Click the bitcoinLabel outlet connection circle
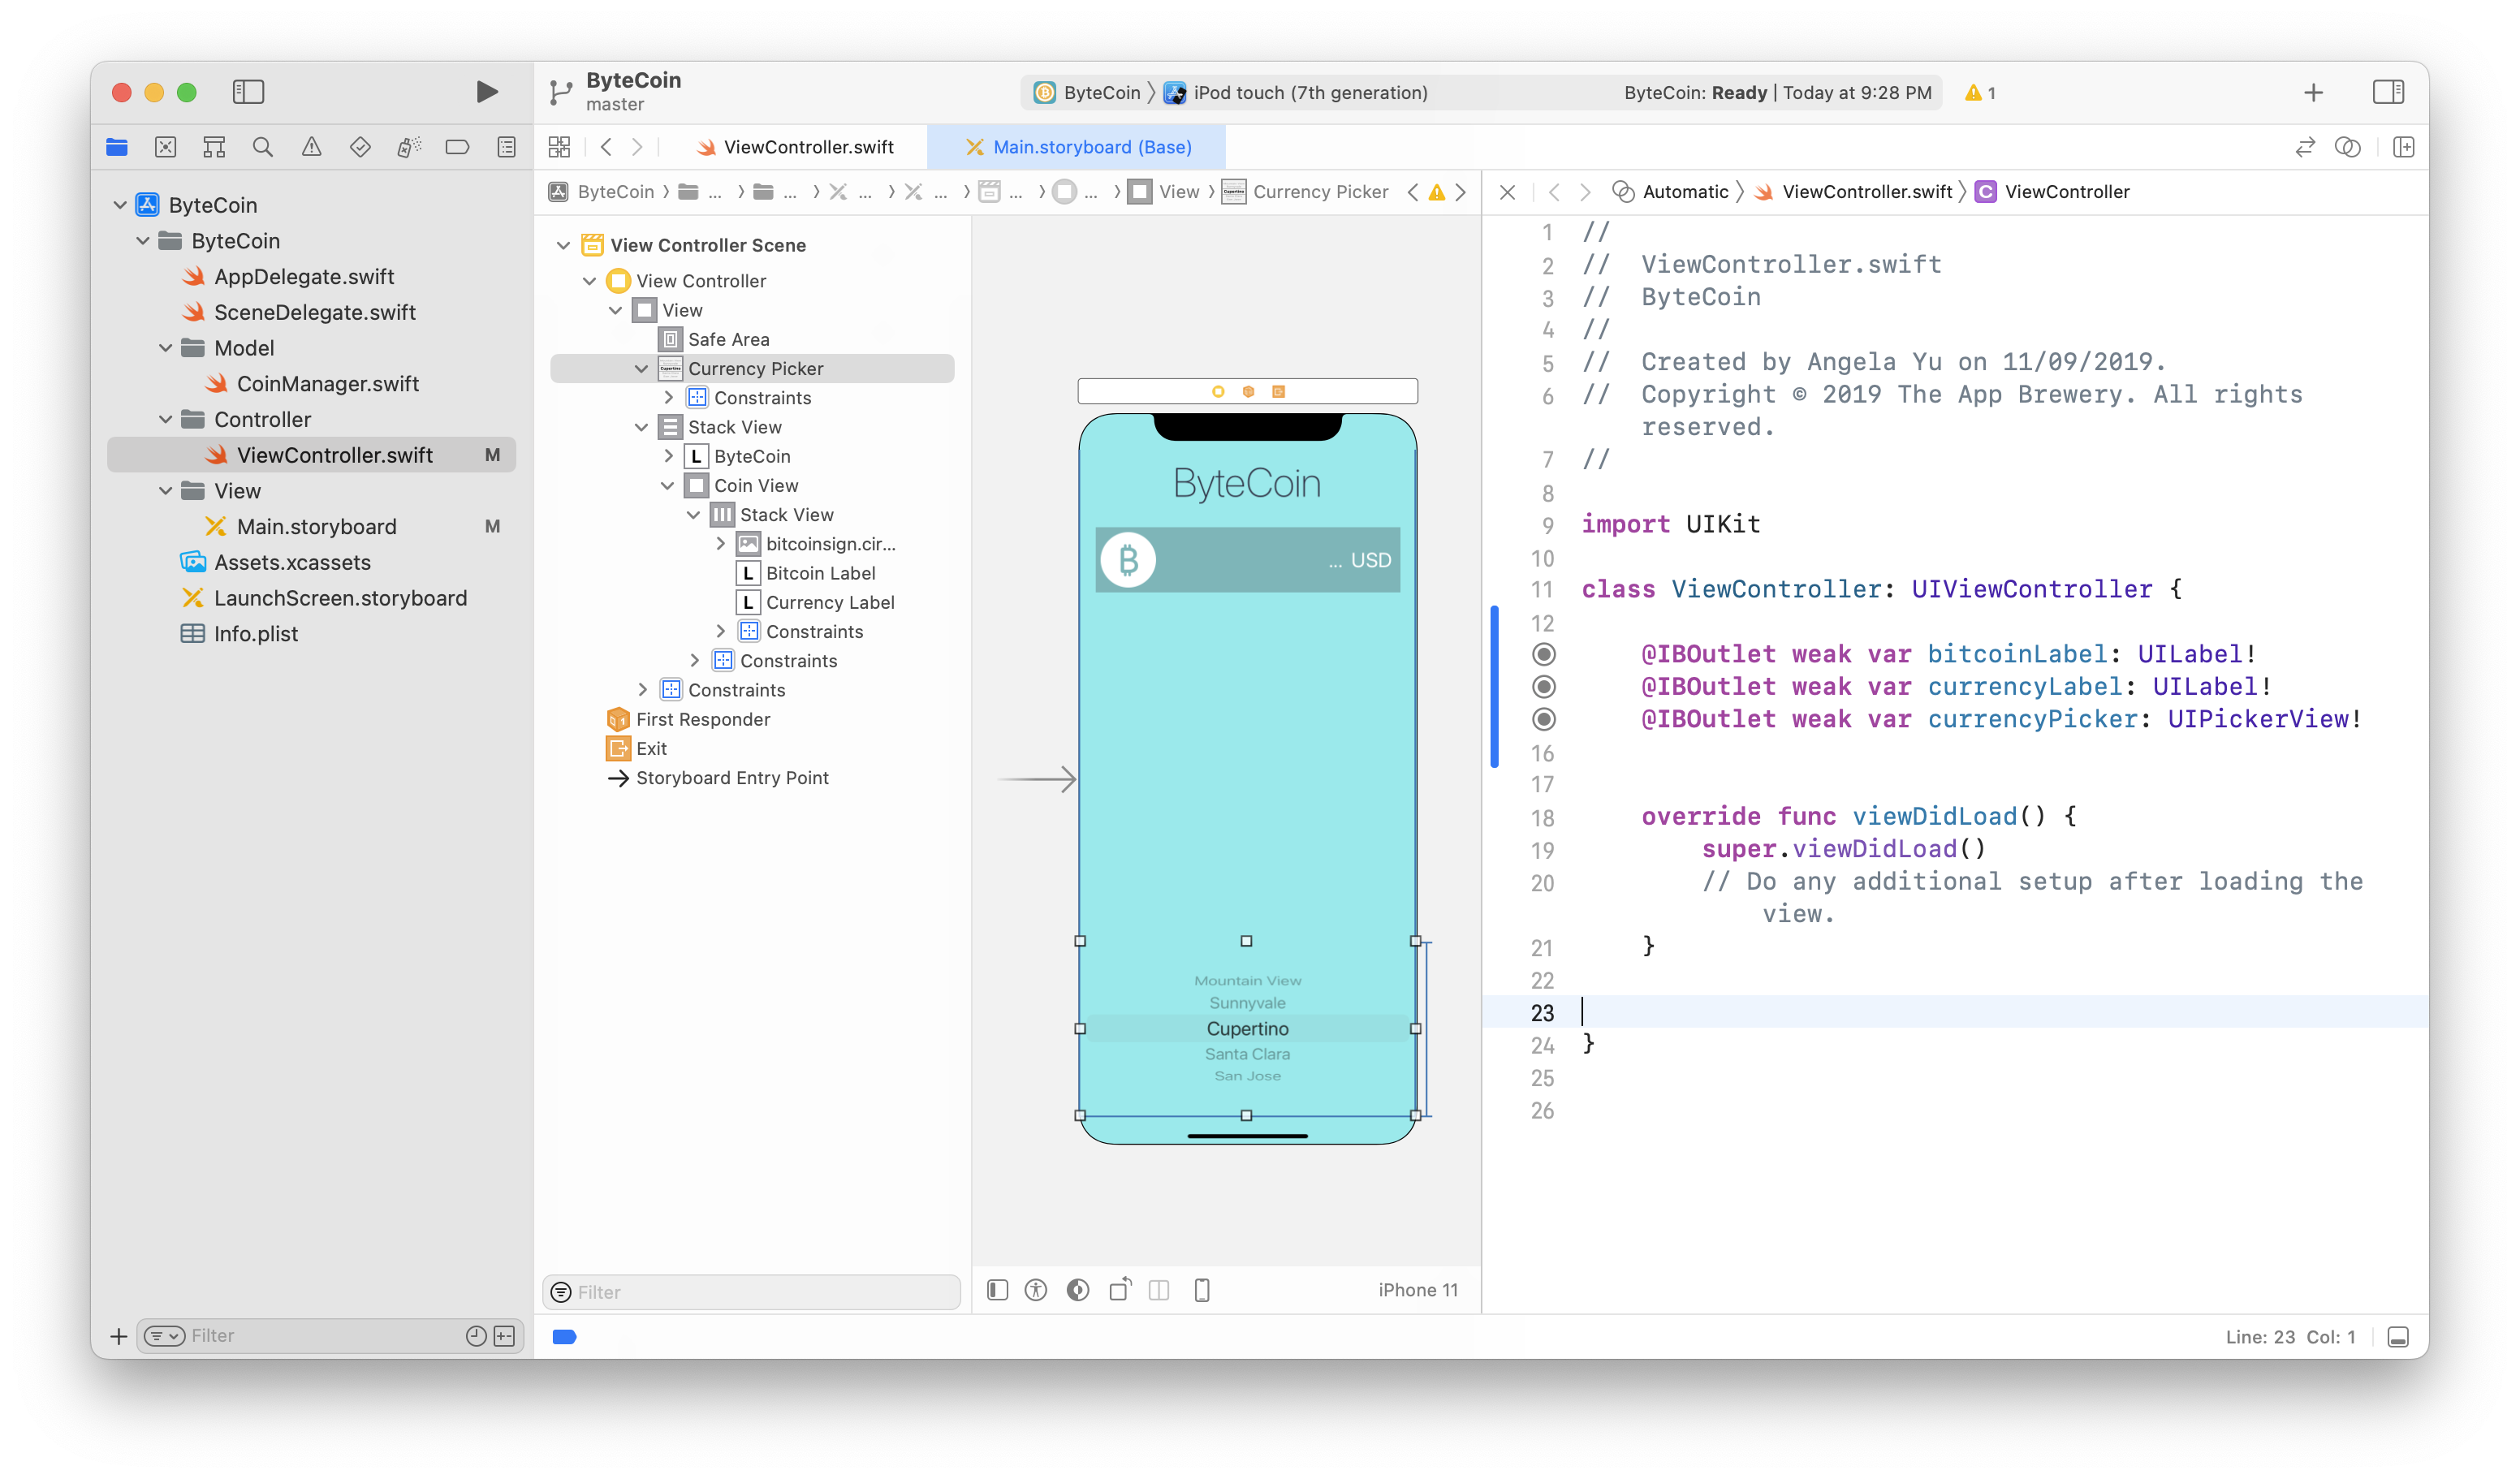This screenshot has width=2520, height=1479. 1544,654
